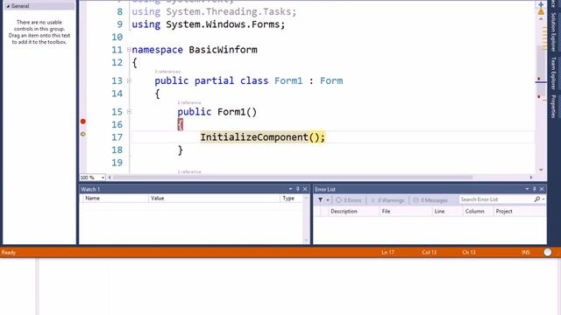Open the search options dropdown in Error List
Viewport: 561px width, 315px height.
[543, 199]
